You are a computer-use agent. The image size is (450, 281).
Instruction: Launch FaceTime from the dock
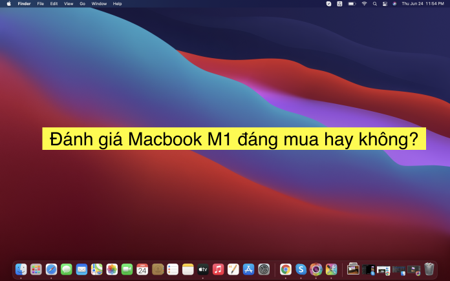point(127,269)
